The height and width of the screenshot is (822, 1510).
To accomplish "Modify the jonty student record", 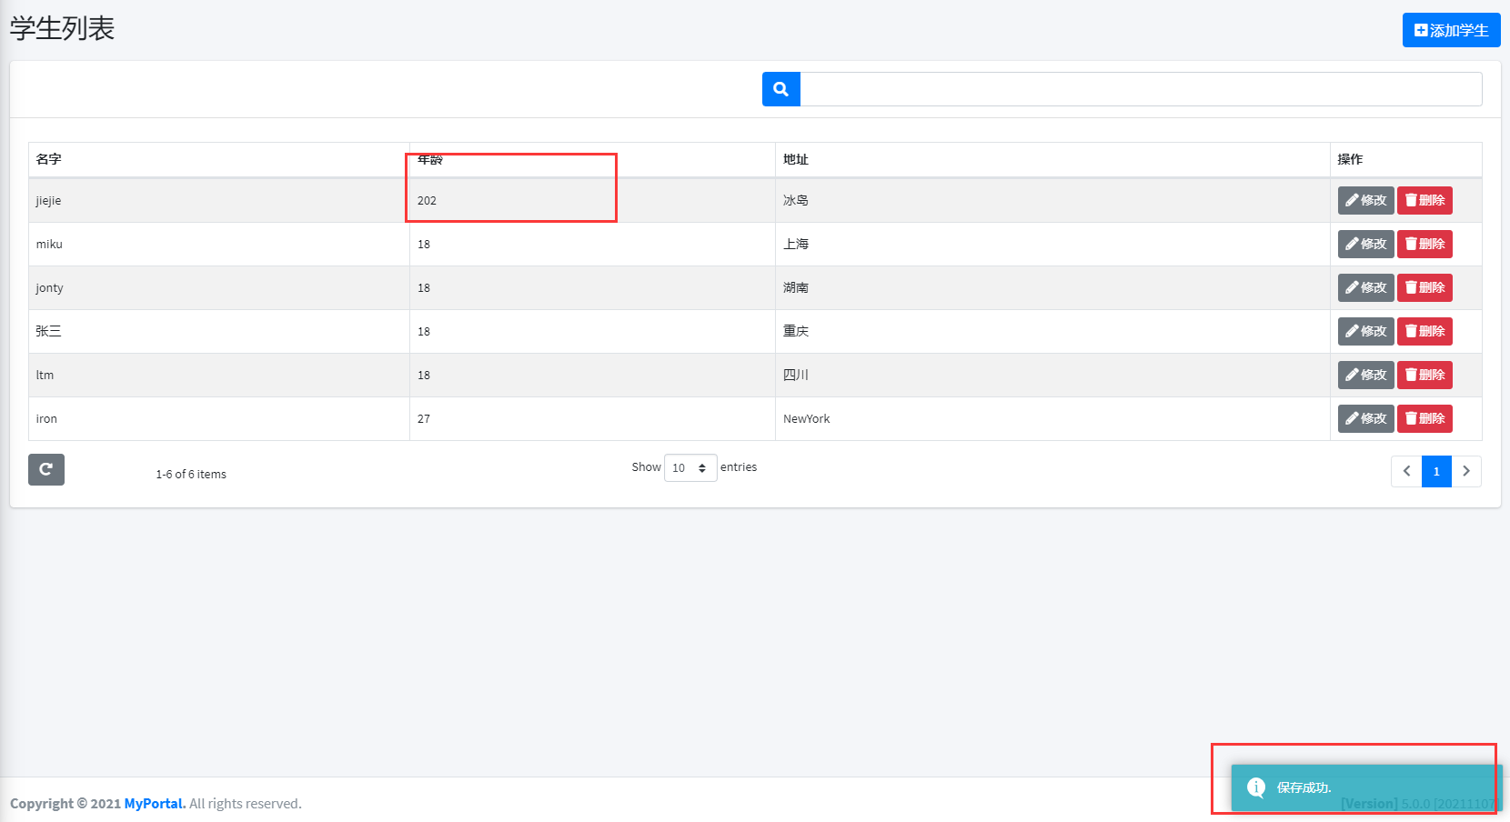I will pyautogui.click(x=1365, y=287).
